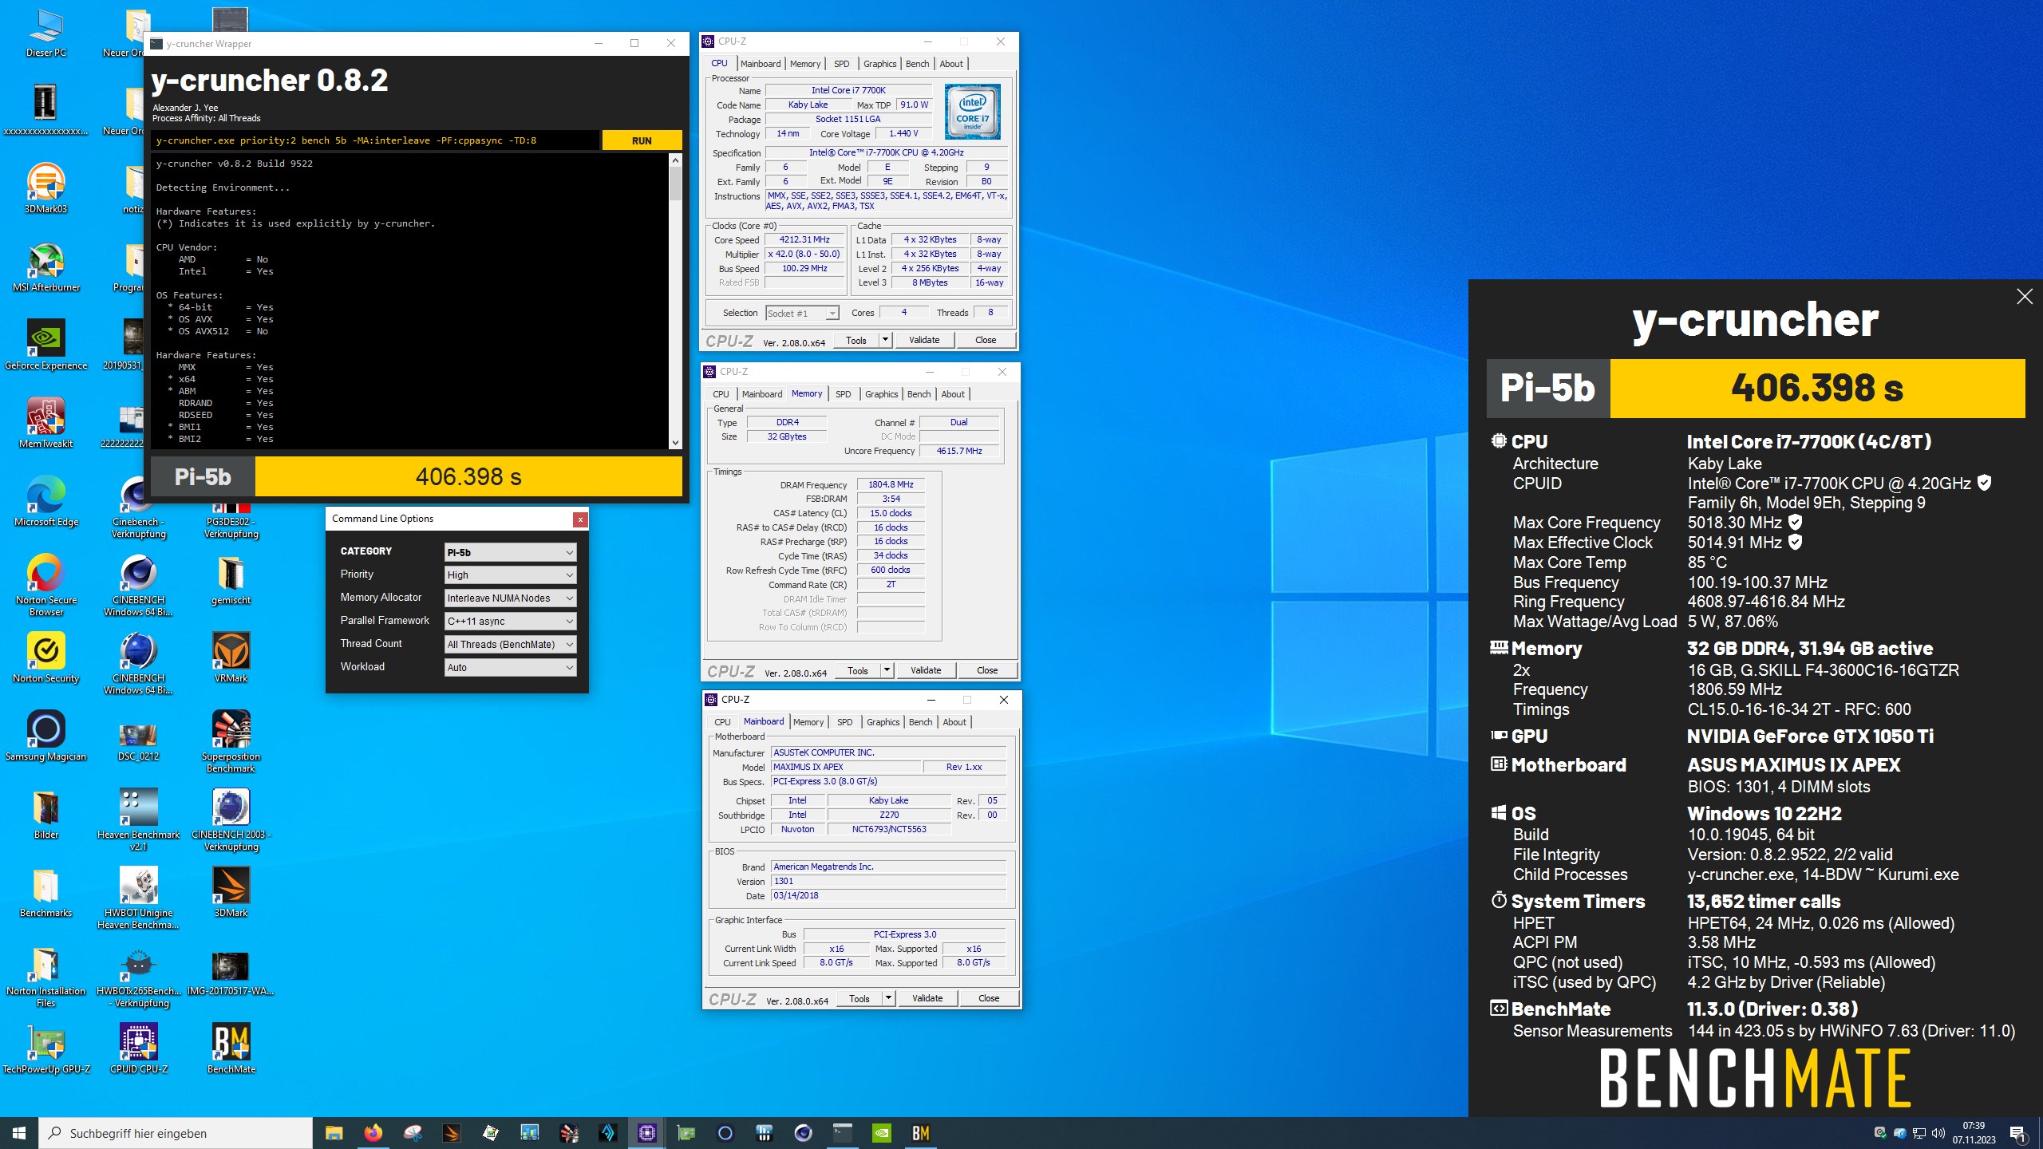Open File Explorer from the taskbar

tap(334, 1132)
